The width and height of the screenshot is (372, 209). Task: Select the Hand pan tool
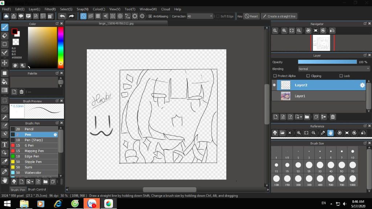(x=4, y=180)
